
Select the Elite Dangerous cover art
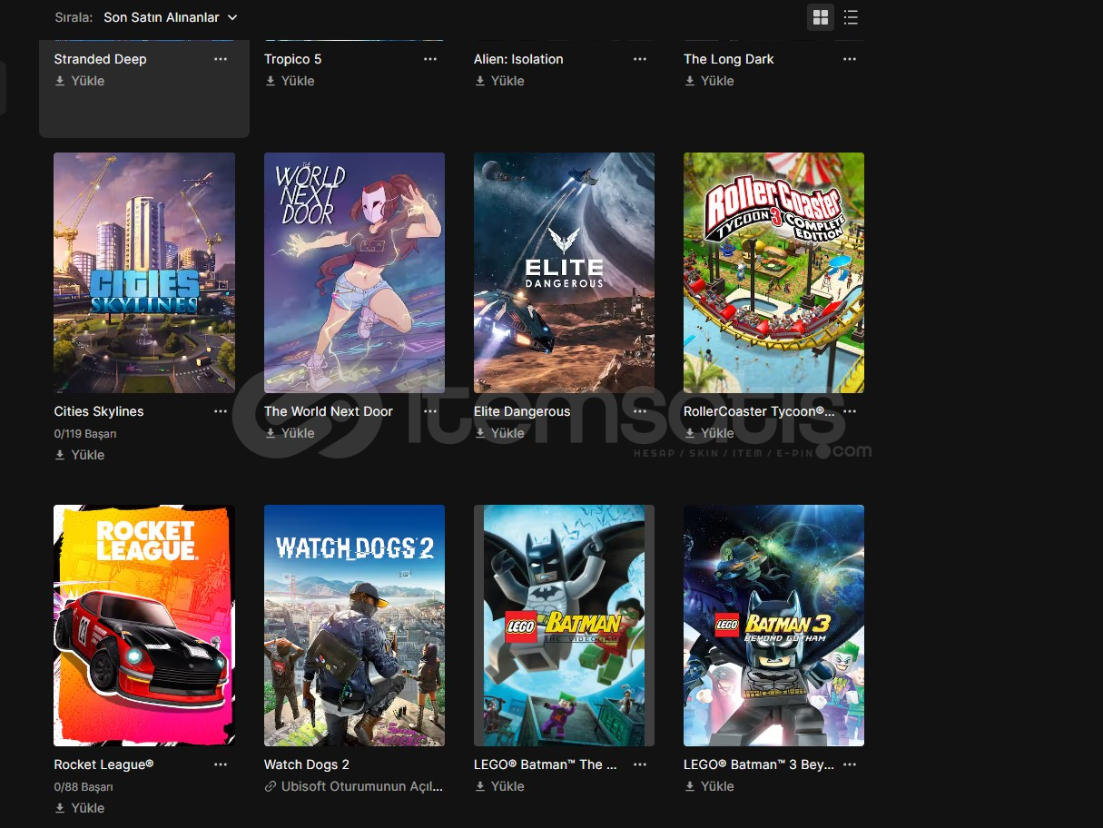pyautogui.click(x=564, y=272)
